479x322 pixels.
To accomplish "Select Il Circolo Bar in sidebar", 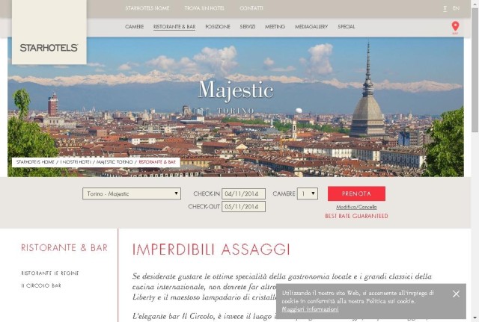I will tap(41, 285).
